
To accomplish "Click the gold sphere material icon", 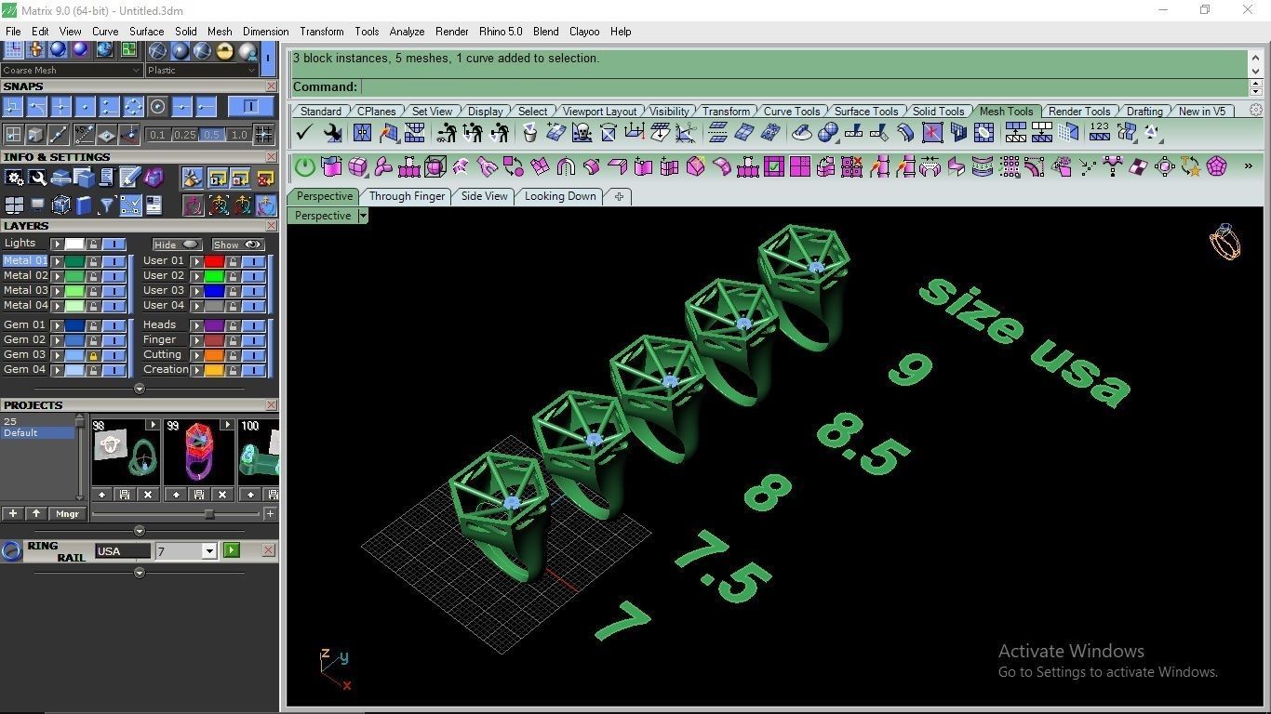I will click(x=224, y=50).
